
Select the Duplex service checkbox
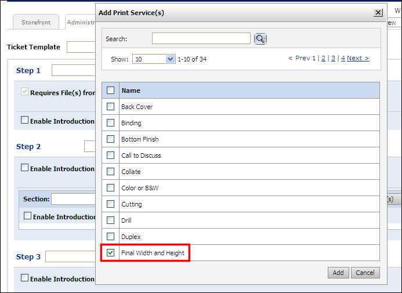[x=110, y=237]
